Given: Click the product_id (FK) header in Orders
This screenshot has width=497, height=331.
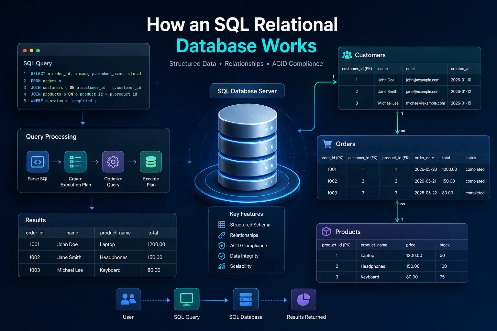Looking at the screenshot, I should 396,158.
